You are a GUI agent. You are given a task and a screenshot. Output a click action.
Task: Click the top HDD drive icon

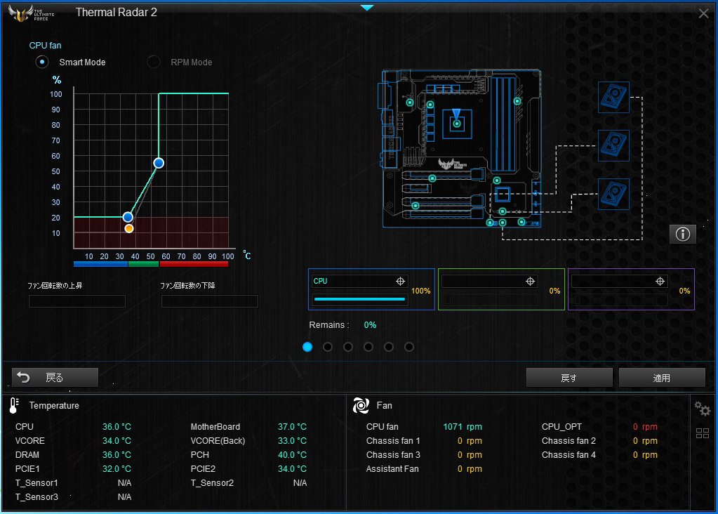(x=613, y=97)
